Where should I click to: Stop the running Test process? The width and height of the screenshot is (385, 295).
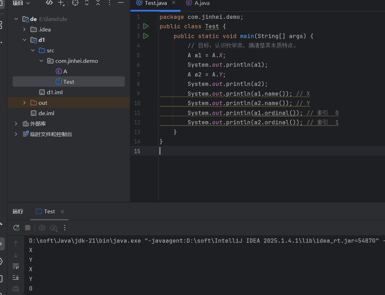pyautogui.click(x=28, y=228)
